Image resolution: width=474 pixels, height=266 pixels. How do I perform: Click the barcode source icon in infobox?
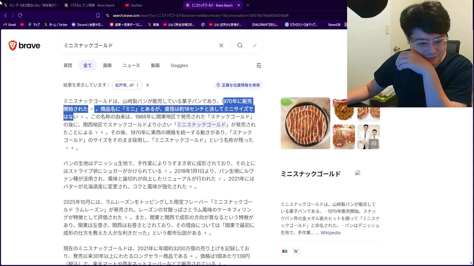coord(285,251)
